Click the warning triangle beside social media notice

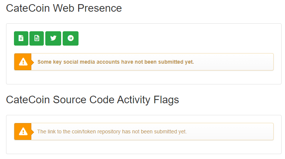[x=23, y=62]
